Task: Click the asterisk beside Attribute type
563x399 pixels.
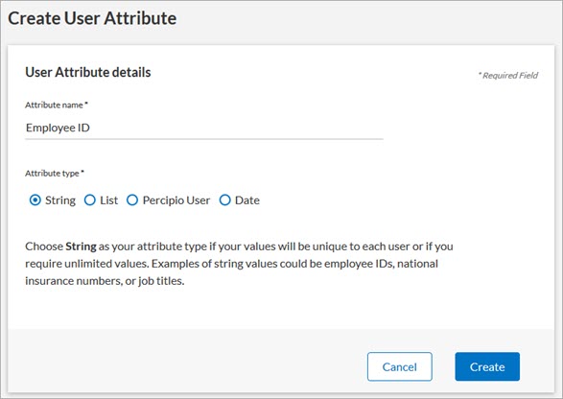Action: tap(82, 172)
